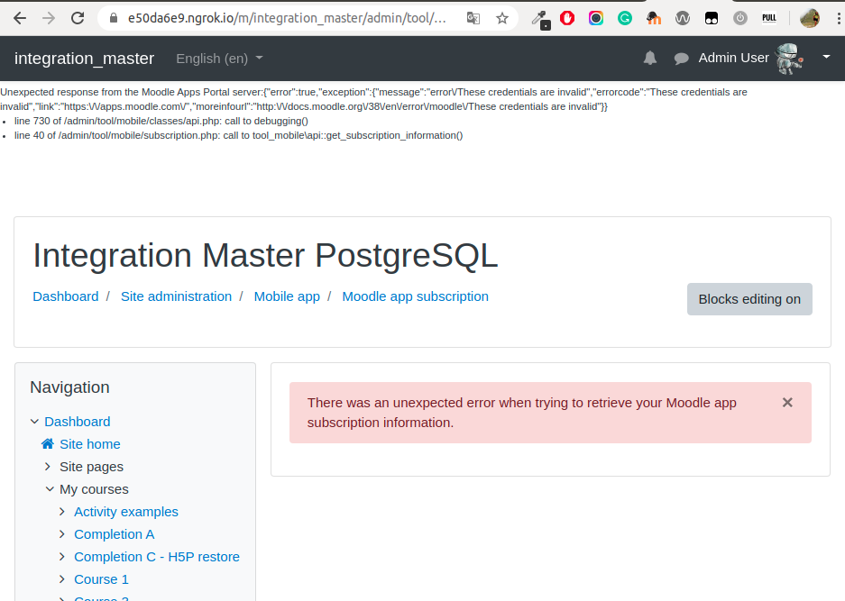Open the Course 1 link
The height and width of the screenshot is (601, 845).
click(x=101, y=579)
